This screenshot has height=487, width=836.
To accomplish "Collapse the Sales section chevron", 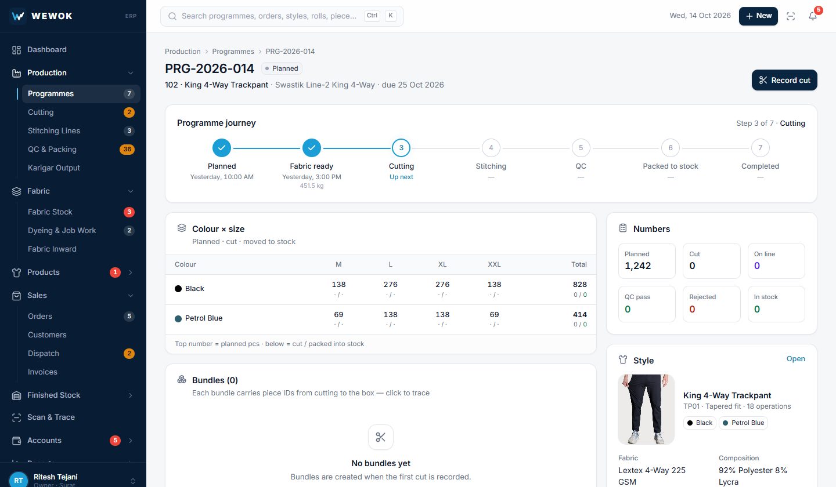I will point(131,296).
